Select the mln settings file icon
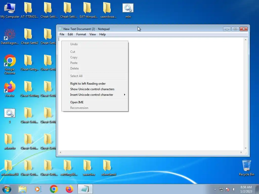 pos(128,10)
